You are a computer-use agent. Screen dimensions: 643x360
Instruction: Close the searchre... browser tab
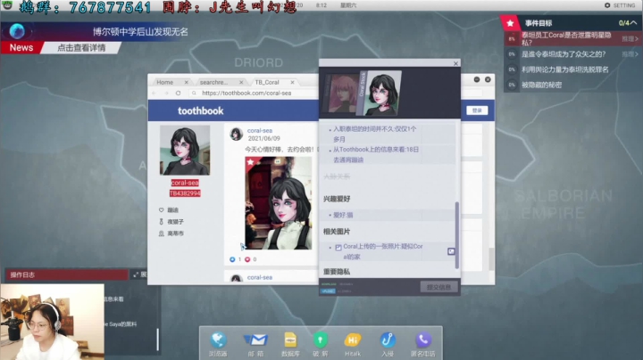[241, 82]
